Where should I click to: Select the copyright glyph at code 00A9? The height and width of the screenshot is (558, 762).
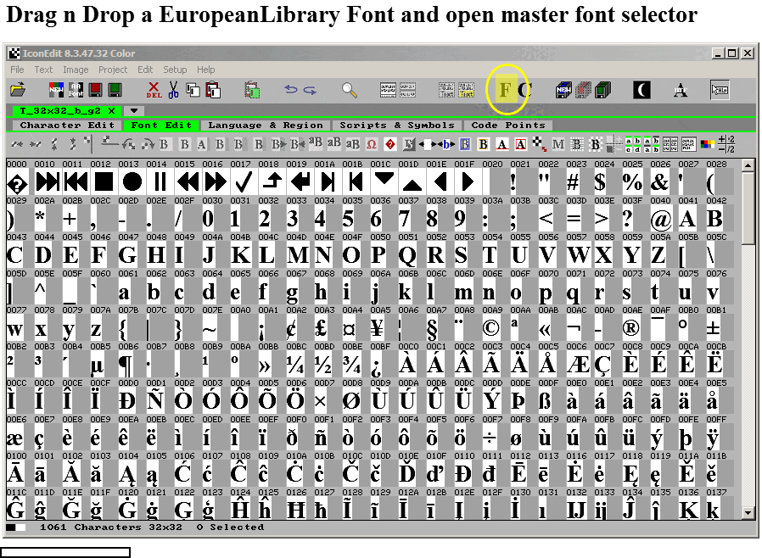(490, 328)
